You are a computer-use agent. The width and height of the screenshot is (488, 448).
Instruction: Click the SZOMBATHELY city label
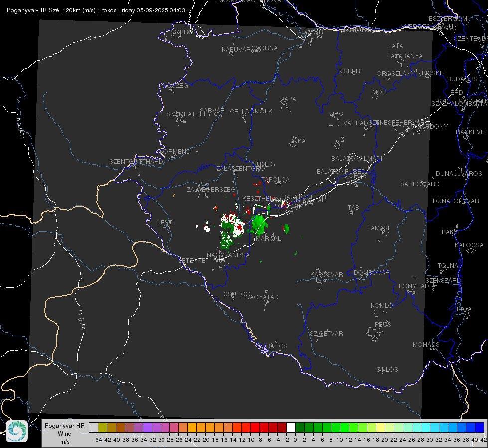click(189, 114)
